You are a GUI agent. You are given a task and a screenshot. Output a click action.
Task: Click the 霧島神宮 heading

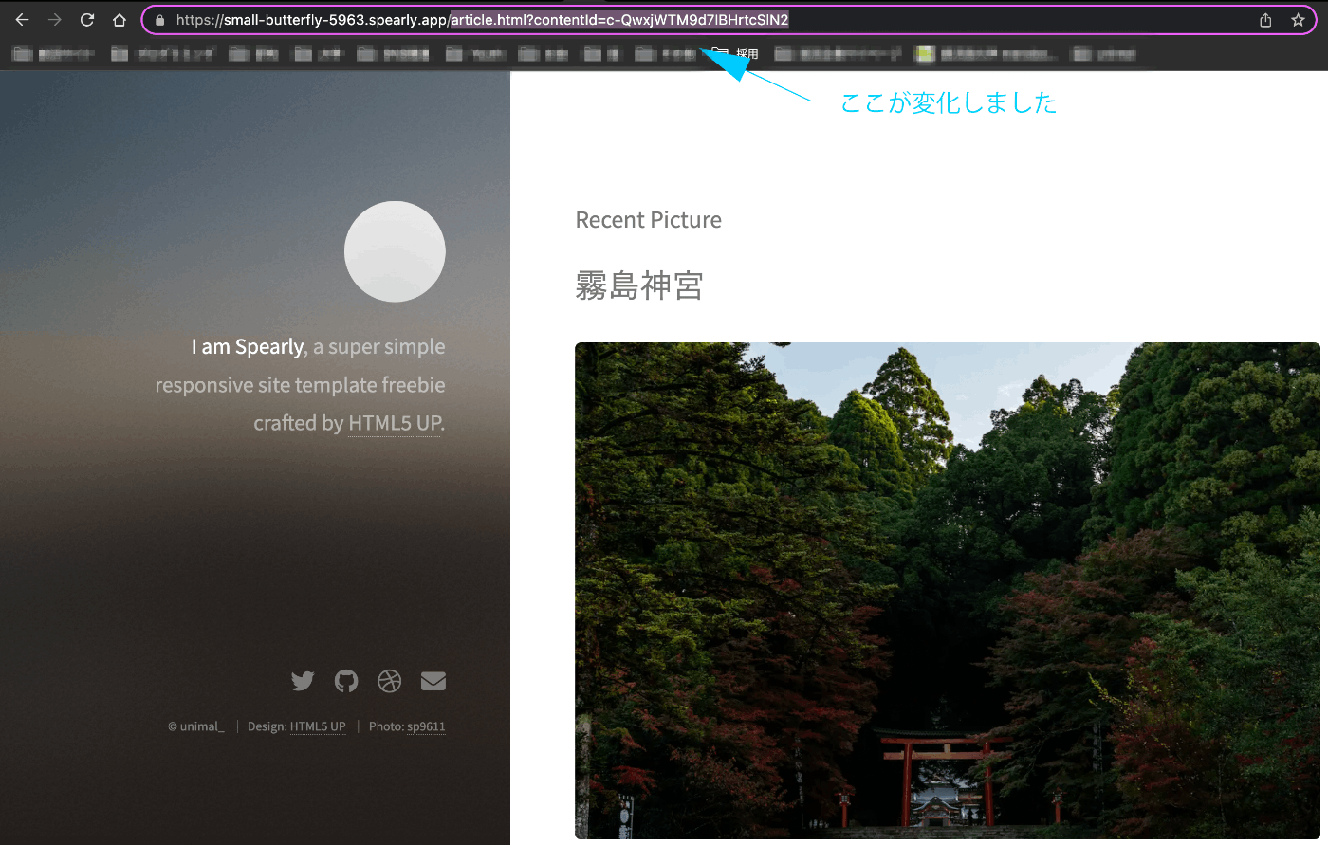(639, 285)
